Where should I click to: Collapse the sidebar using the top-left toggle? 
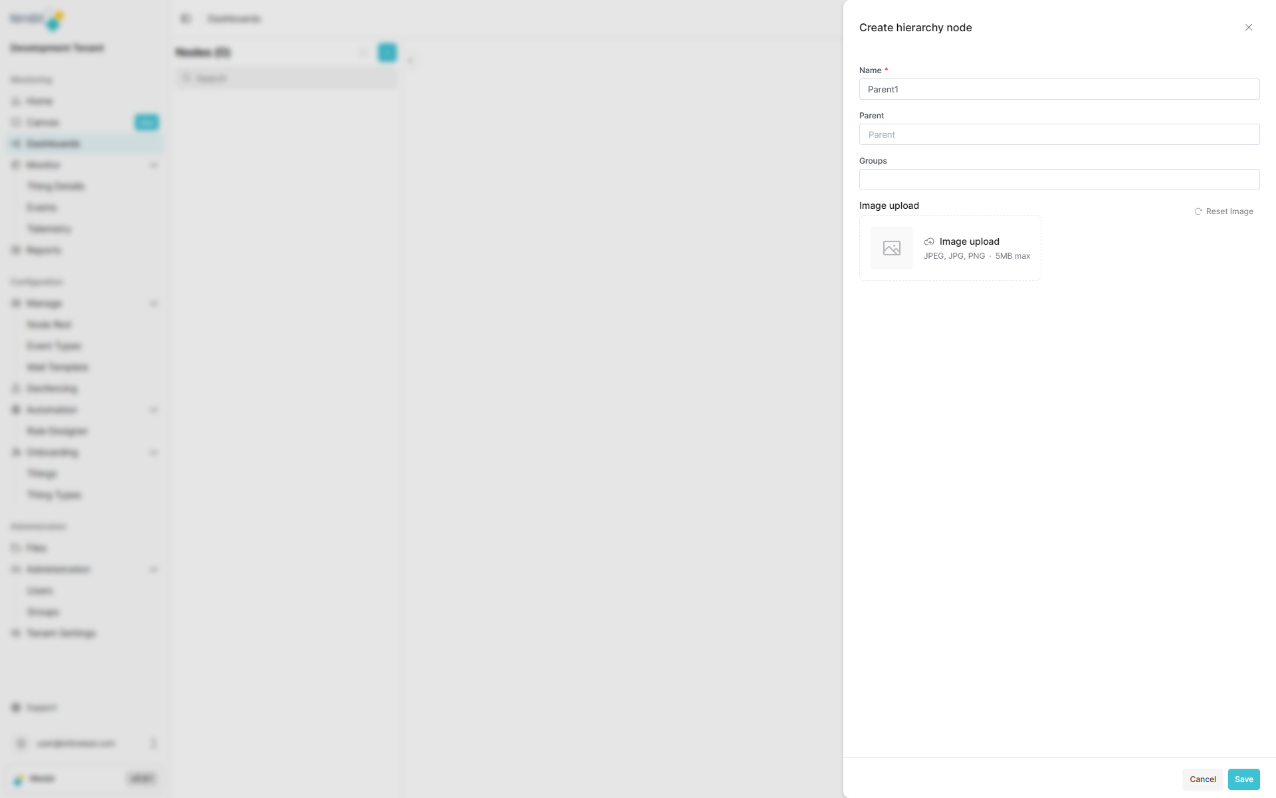click(x=186, y=19)
